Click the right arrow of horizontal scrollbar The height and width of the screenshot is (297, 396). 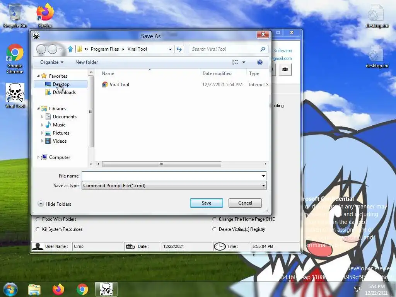coord(265,164)
